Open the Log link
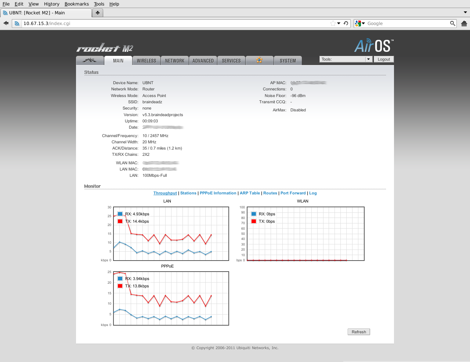Viewport: 470px width, 362px height. pyautogui.click(x=313, y=193)
